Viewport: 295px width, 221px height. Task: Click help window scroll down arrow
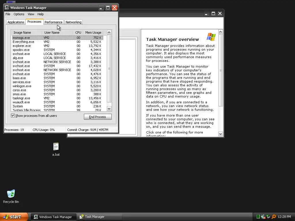coord(220,134)
